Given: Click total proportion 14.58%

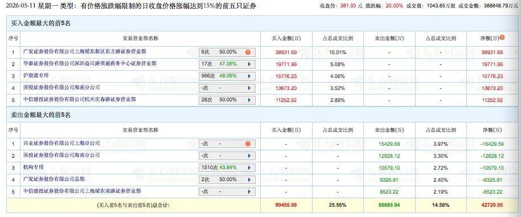Looking at the screenshot, I should [441, 205].
